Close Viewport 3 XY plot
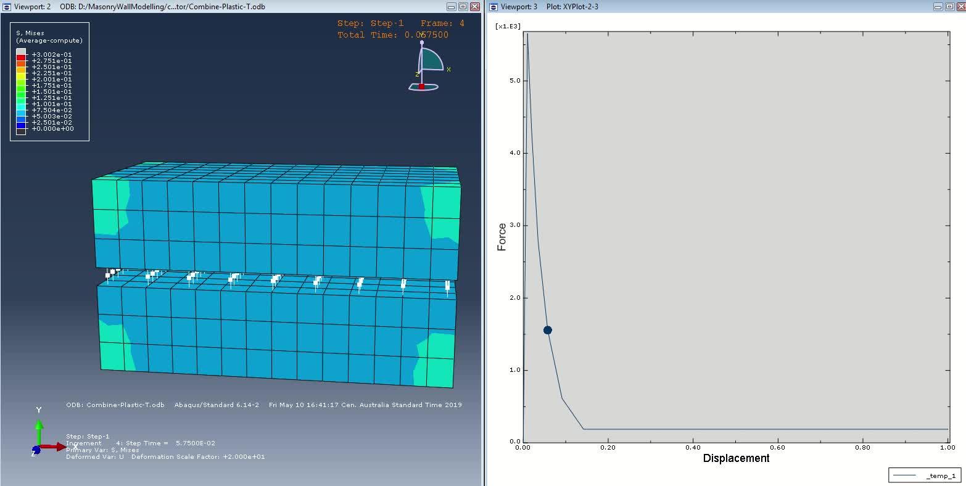The height and width of the screenshot is (486, 966). coord(960,6)
